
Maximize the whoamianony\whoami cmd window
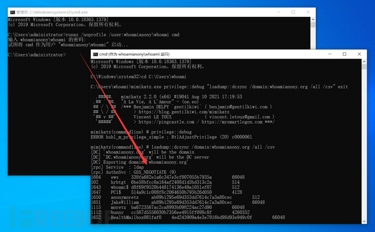pos(345,54)
